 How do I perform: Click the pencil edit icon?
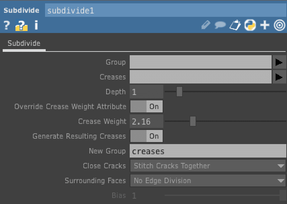point(206,25)
